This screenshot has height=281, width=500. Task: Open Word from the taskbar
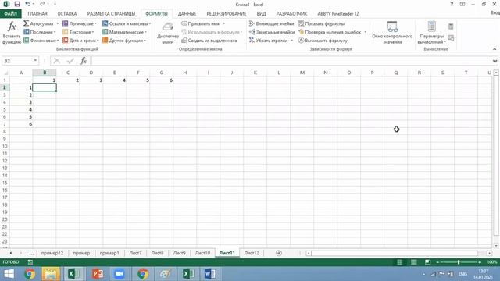point(210,274)
